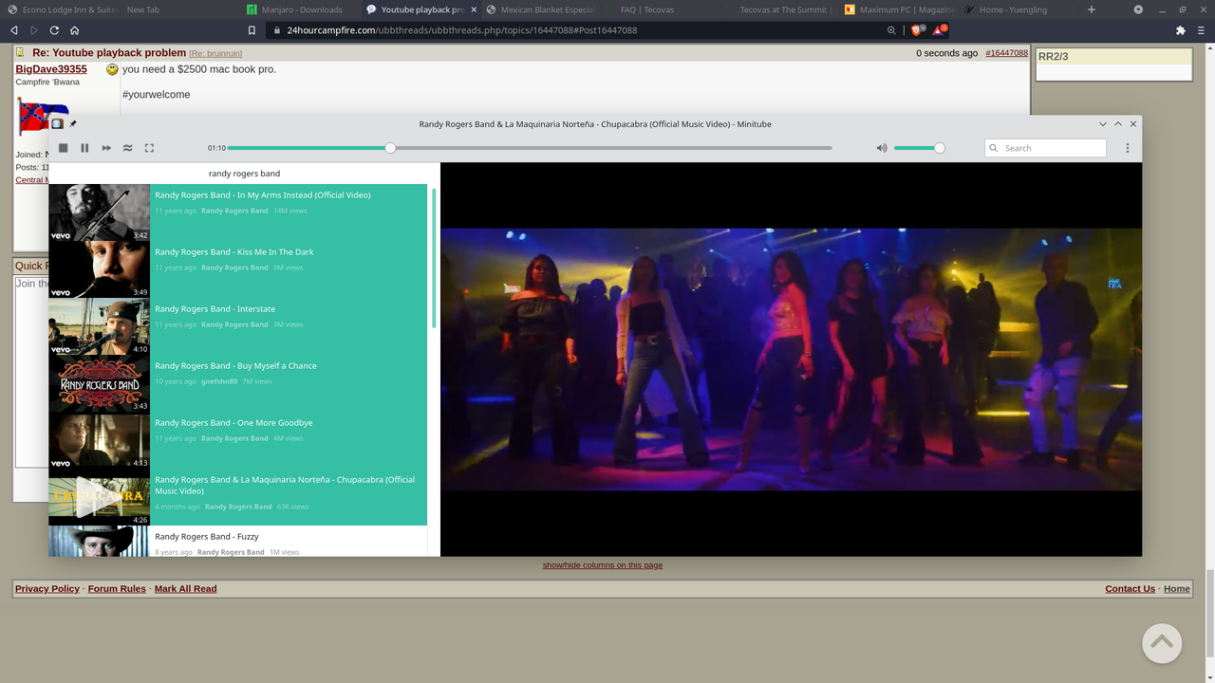Click 'randy rogers band' playlist header
The width and height of the screenshot is (1215, 683).
[x=244, y=174]
